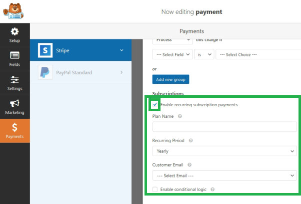The image size is (301, 204).
Task: Open the Payments dollar icon panel
Action: coord(15,131)
